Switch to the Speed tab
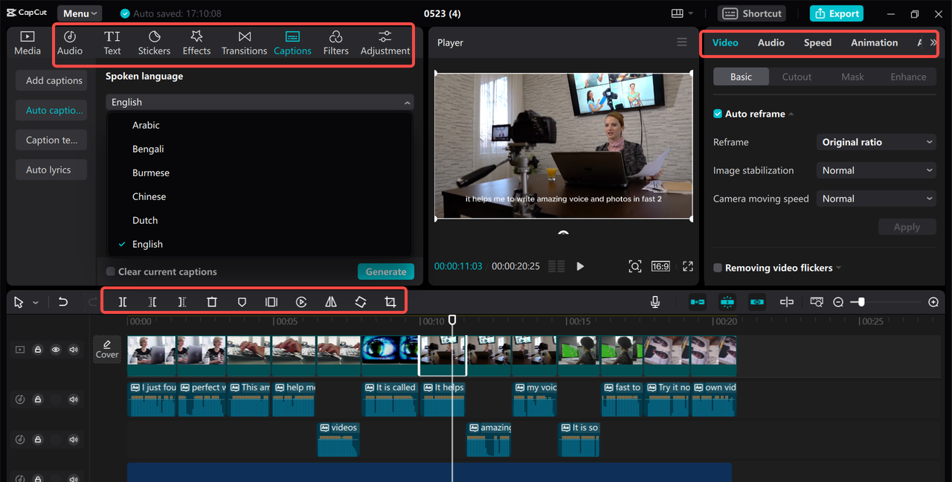Image resolution: width=952 pixels, height=482 pixels. (817, 42)
